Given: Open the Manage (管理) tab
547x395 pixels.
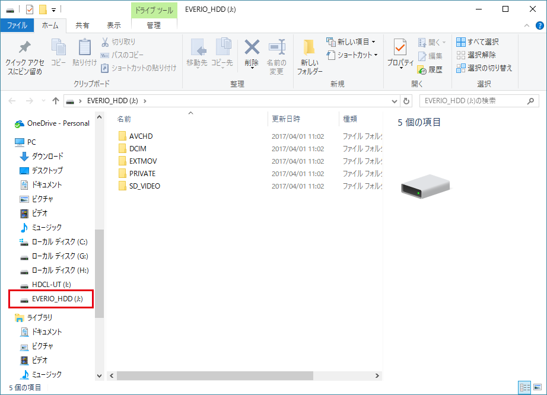Looking at the screenshot, I should pyautogui.click(x=154, y=26).
